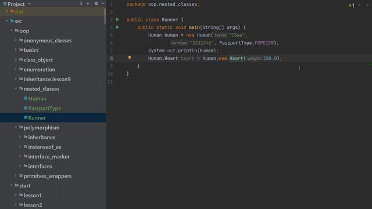Expand the anonymous_classes package

16,41
